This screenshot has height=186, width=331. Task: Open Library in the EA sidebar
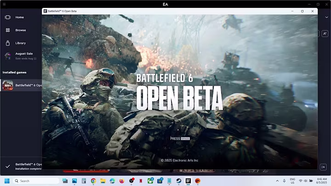pos(21,43)
